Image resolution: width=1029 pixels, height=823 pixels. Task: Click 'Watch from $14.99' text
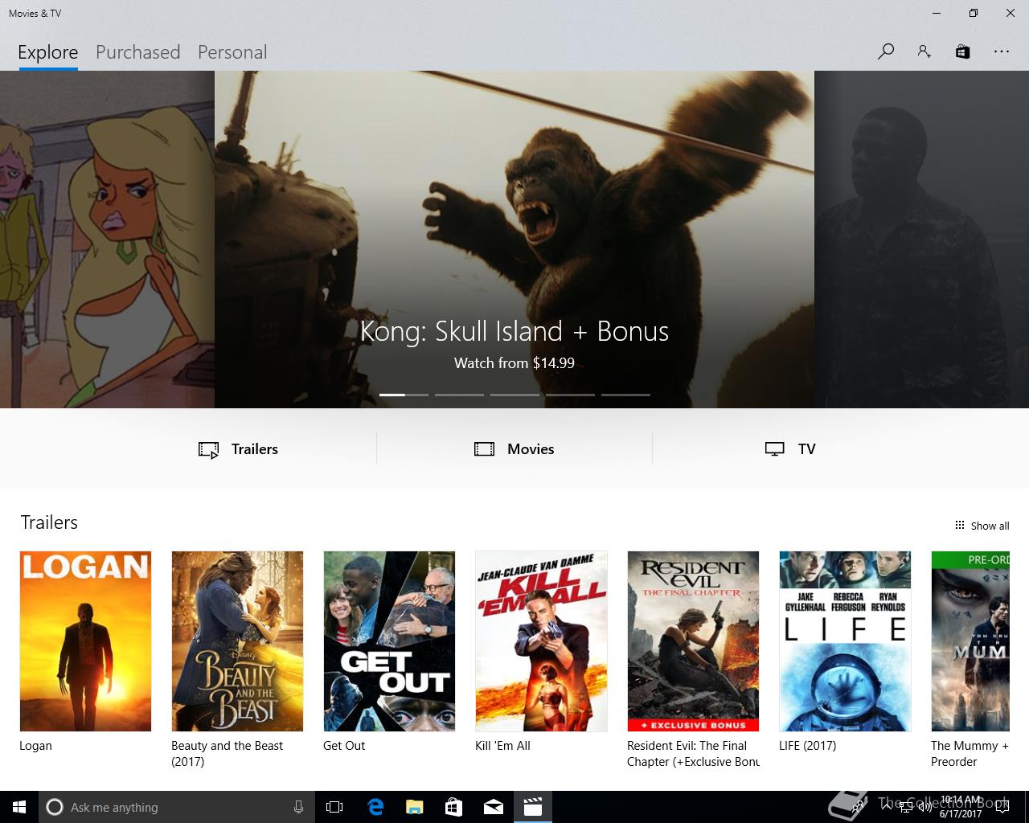(514, 363)
